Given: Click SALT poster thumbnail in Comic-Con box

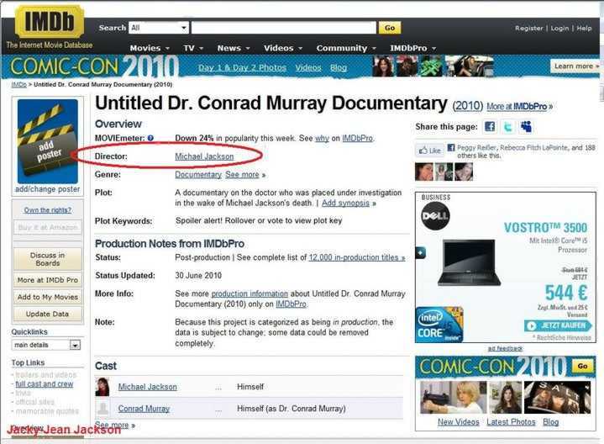Looking at the screenshot, I should 557,398.
